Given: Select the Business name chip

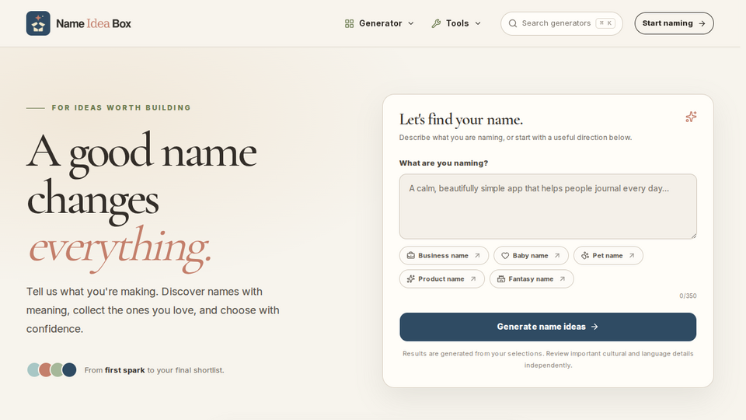Looking at the screenshot, I should coord(444,256).
